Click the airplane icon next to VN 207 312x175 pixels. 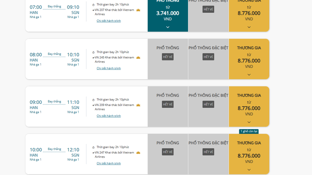(x=93, y=10)
